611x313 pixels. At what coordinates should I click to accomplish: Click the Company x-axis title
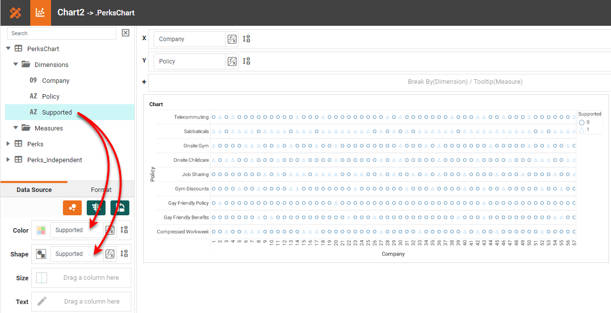(393, 254)
